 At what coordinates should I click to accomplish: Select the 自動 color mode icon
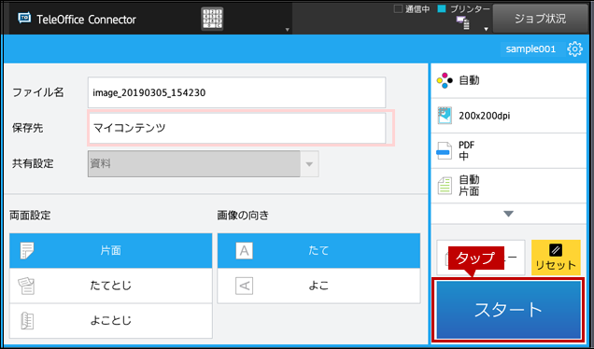click(445, 80)
